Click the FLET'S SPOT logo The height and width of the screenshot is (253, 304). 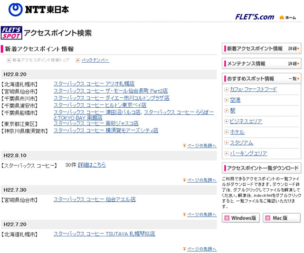pyautogui.click(x=11, y=33)
